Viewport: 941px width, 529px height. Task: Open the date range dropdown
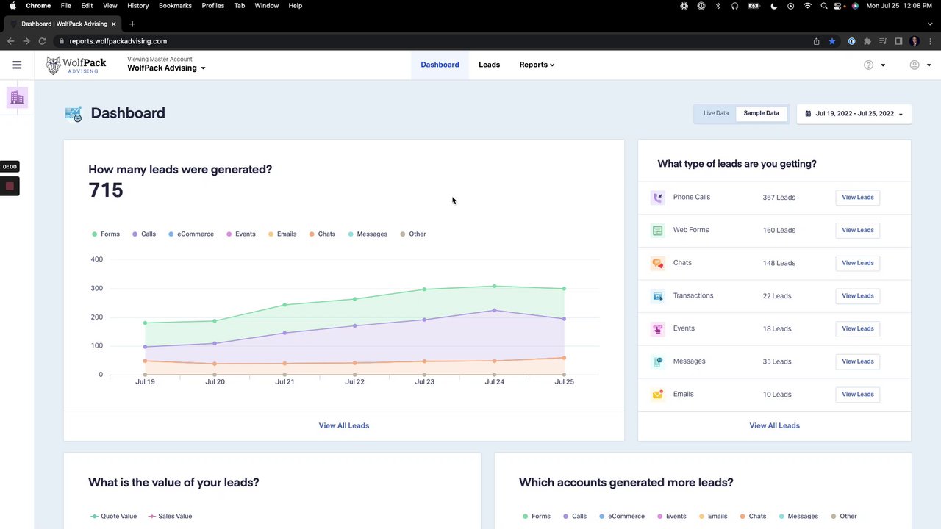tap(854, 114)
